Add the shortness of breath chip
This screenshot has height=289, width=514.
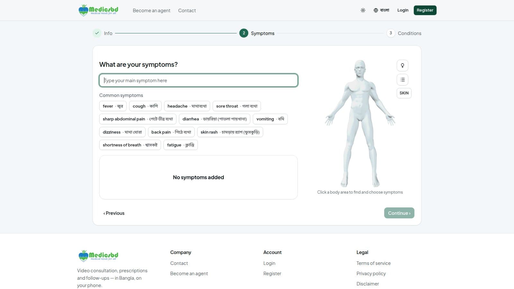pyautogui.click(x=130, y=145)
